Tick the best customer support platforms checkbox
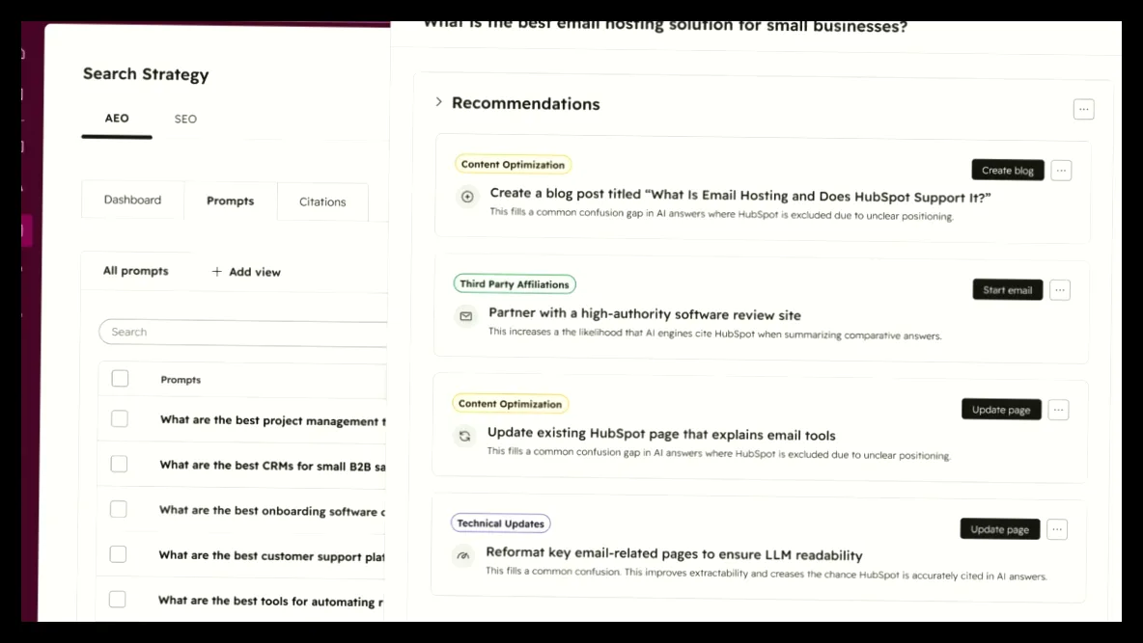This screenshot has width=1143, height=643. coord(118,554)
